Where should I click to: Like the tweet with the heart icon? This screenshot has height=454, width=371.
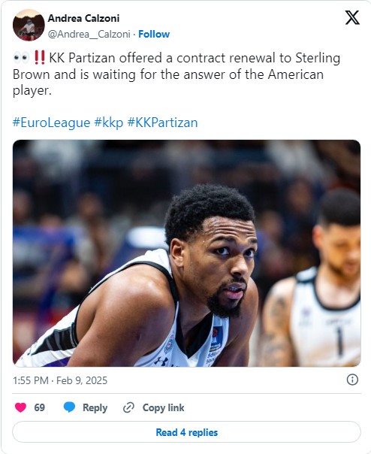[20, 407]
